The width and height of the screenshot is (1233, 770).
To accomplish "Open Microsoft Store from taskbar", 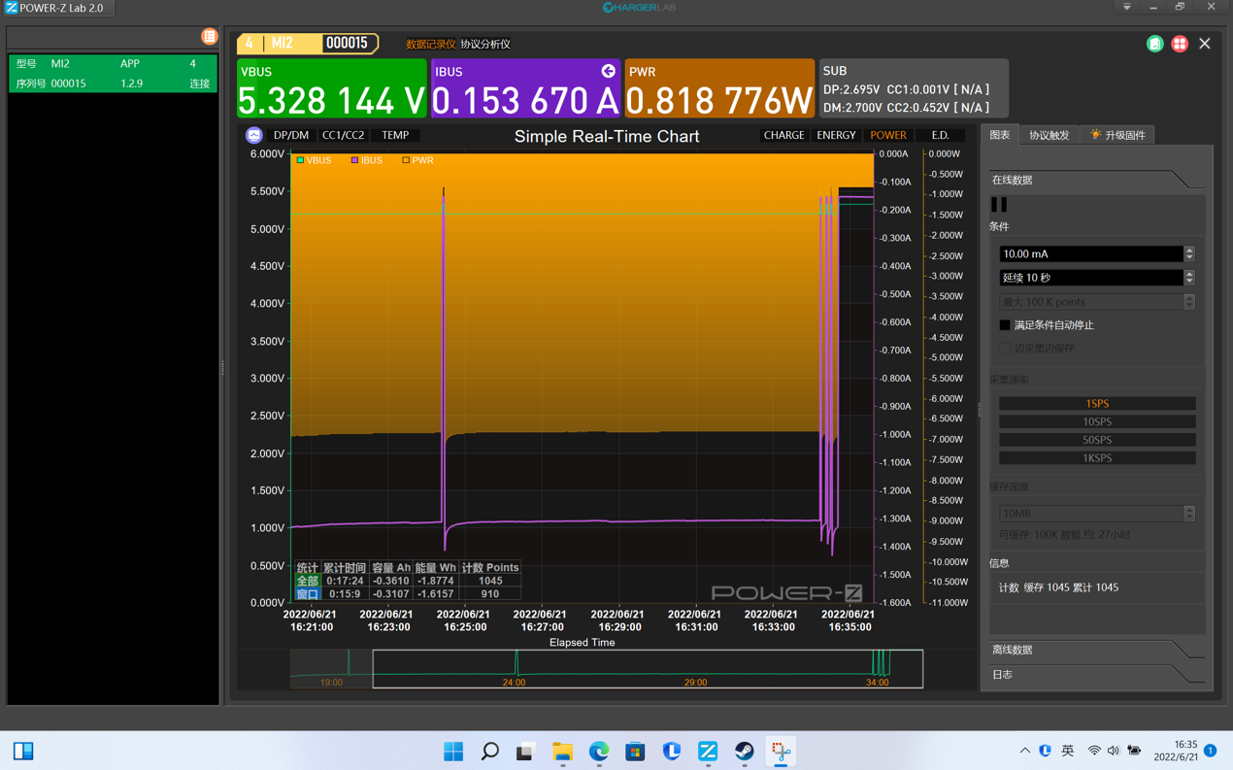I will pos(635,751).
